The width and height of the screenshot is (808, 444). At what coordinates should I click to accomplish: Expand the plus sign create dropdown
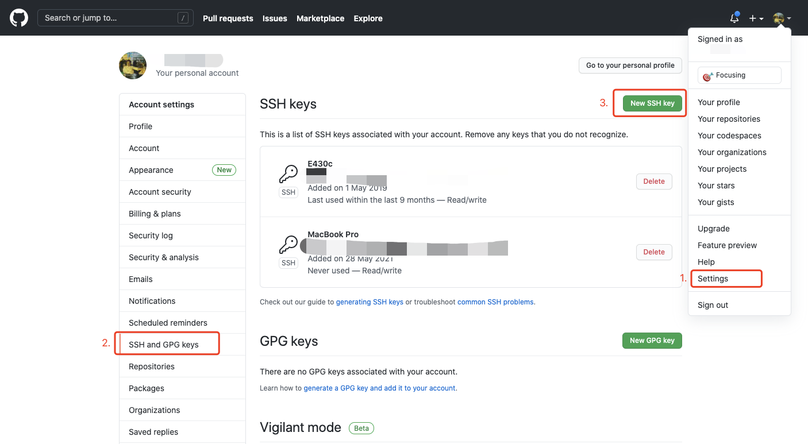(x=753, y=18)
